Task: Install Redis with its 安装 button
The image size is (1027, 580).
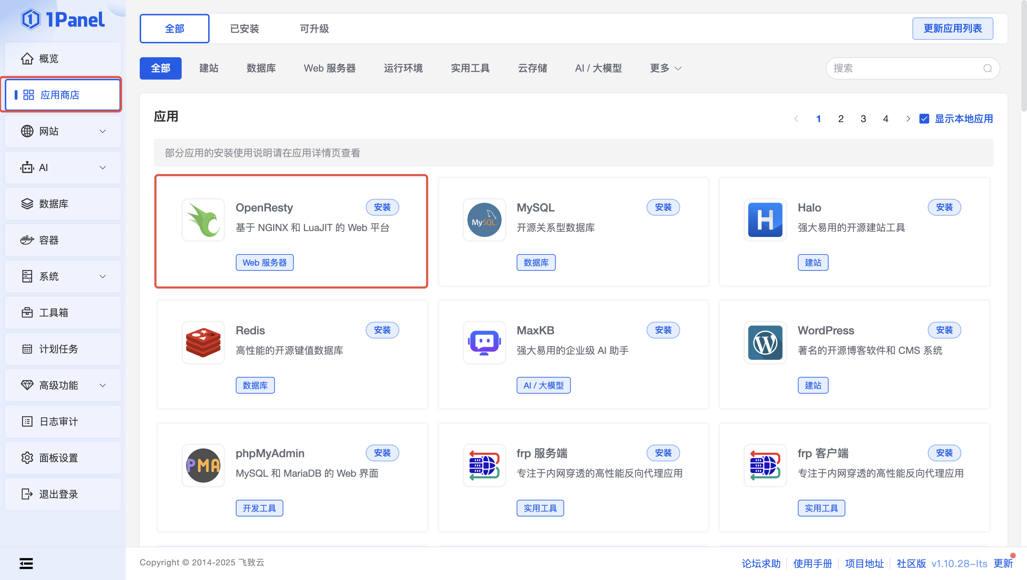Action: [383, 330]
